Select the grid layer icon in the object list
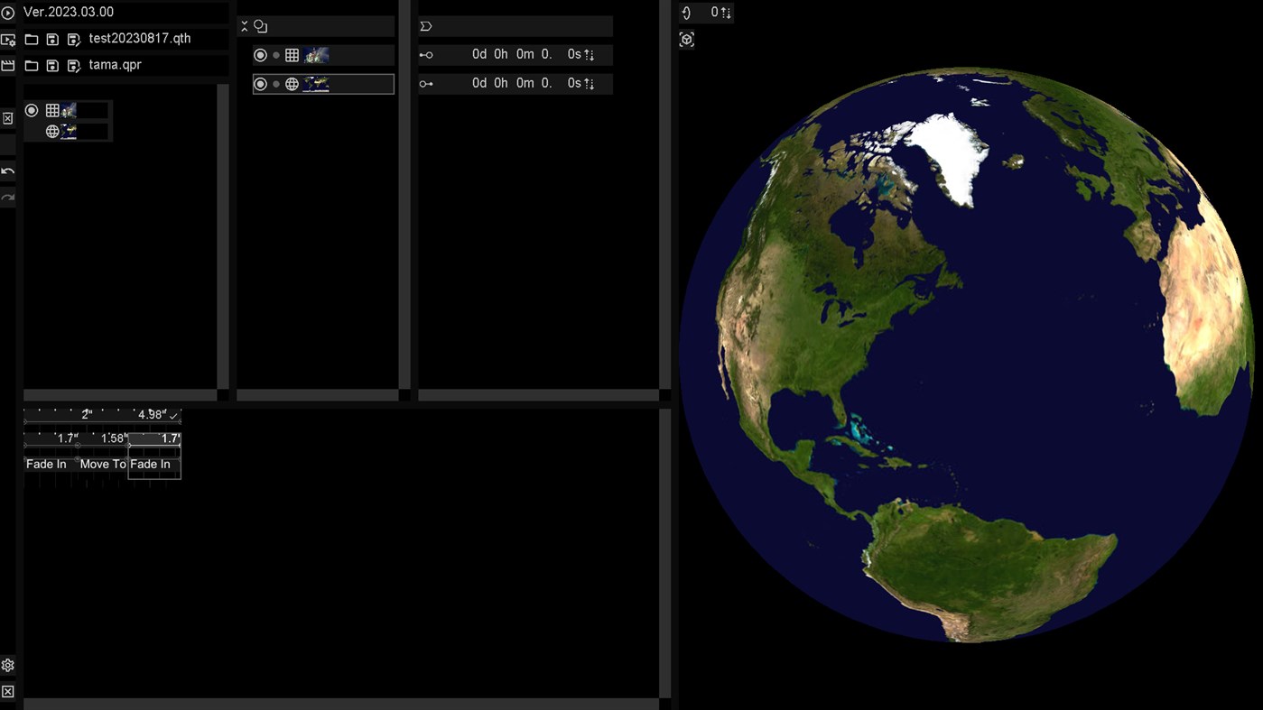The image size is (1263, 710). tap(293, 54)
